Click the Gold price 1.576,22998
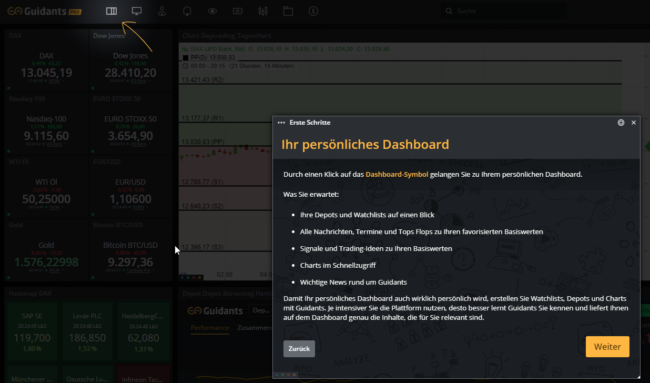The image size is (650, 383). coord(46,262)
